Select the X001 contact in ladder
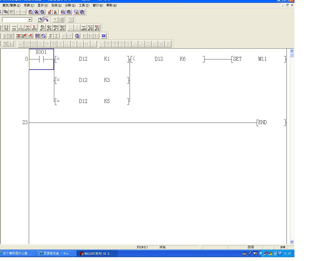Viewport: 326px width, 261px height. pyautogui.click(x=41, y=59)
